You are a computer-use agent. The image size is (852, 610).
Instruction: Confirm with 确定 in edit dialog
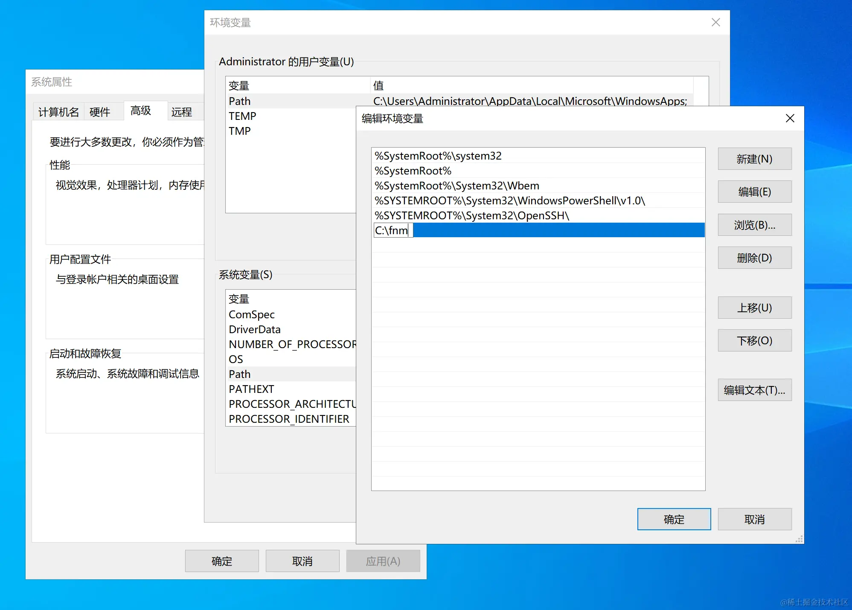pos(674,519)
